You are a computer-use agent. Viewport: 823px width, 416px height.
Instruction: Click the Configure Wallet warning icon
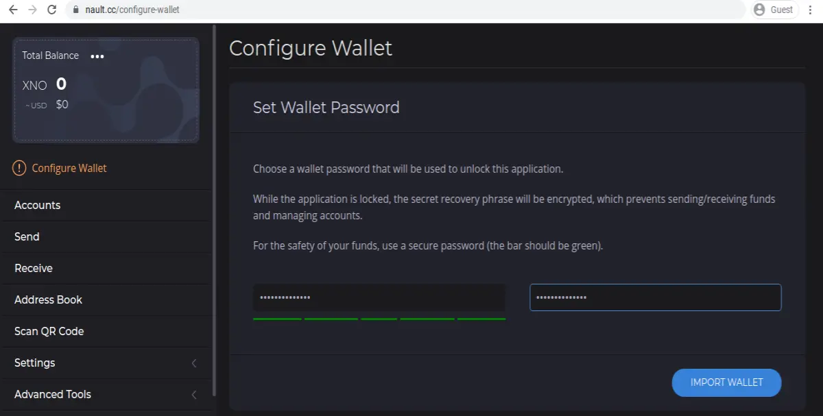point(19,168)
